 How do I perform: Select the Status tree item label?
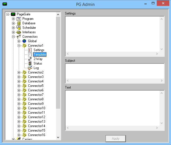click(x=38, y=63)
